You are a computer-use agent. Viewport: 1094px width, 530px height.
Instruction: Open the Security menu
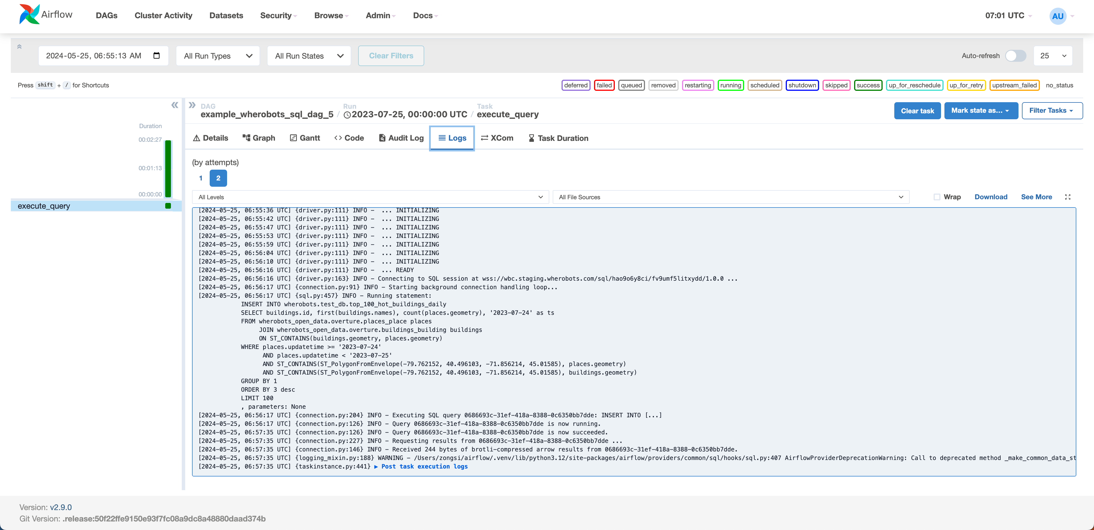click(279, 16)
